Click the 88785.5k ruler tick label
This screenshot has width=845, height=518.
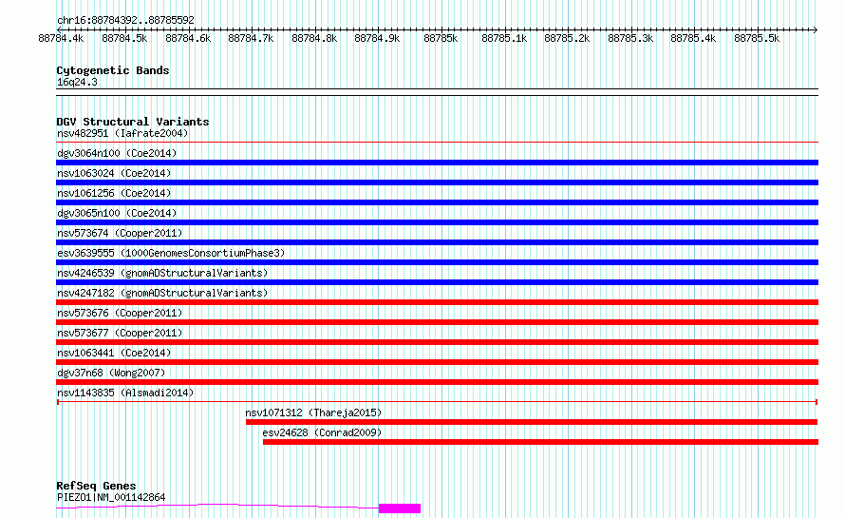coord(757,38)
